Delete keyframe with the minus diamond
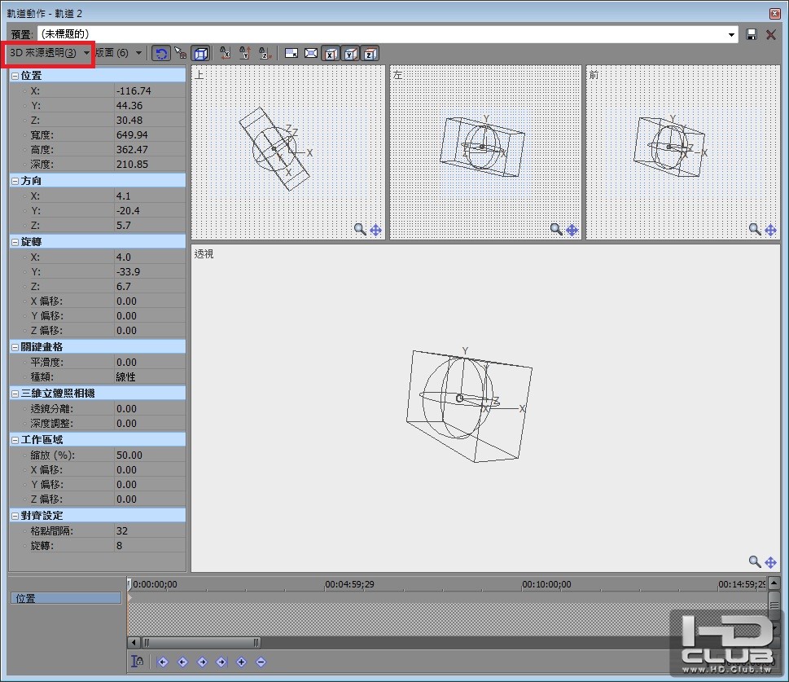 261,662
